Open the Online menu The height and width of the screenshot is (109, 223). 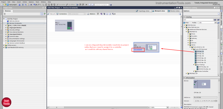25,2
